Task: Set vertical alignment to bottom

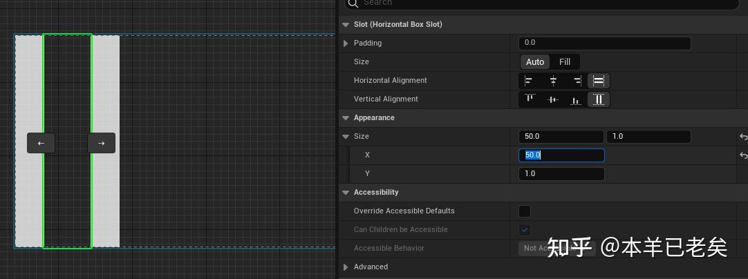Action: pos(576,99)
